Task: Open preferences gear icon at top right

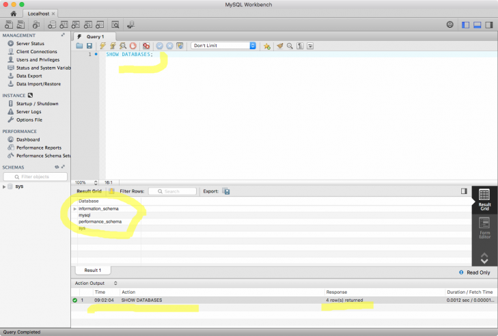Action: [x=449, y=25]
